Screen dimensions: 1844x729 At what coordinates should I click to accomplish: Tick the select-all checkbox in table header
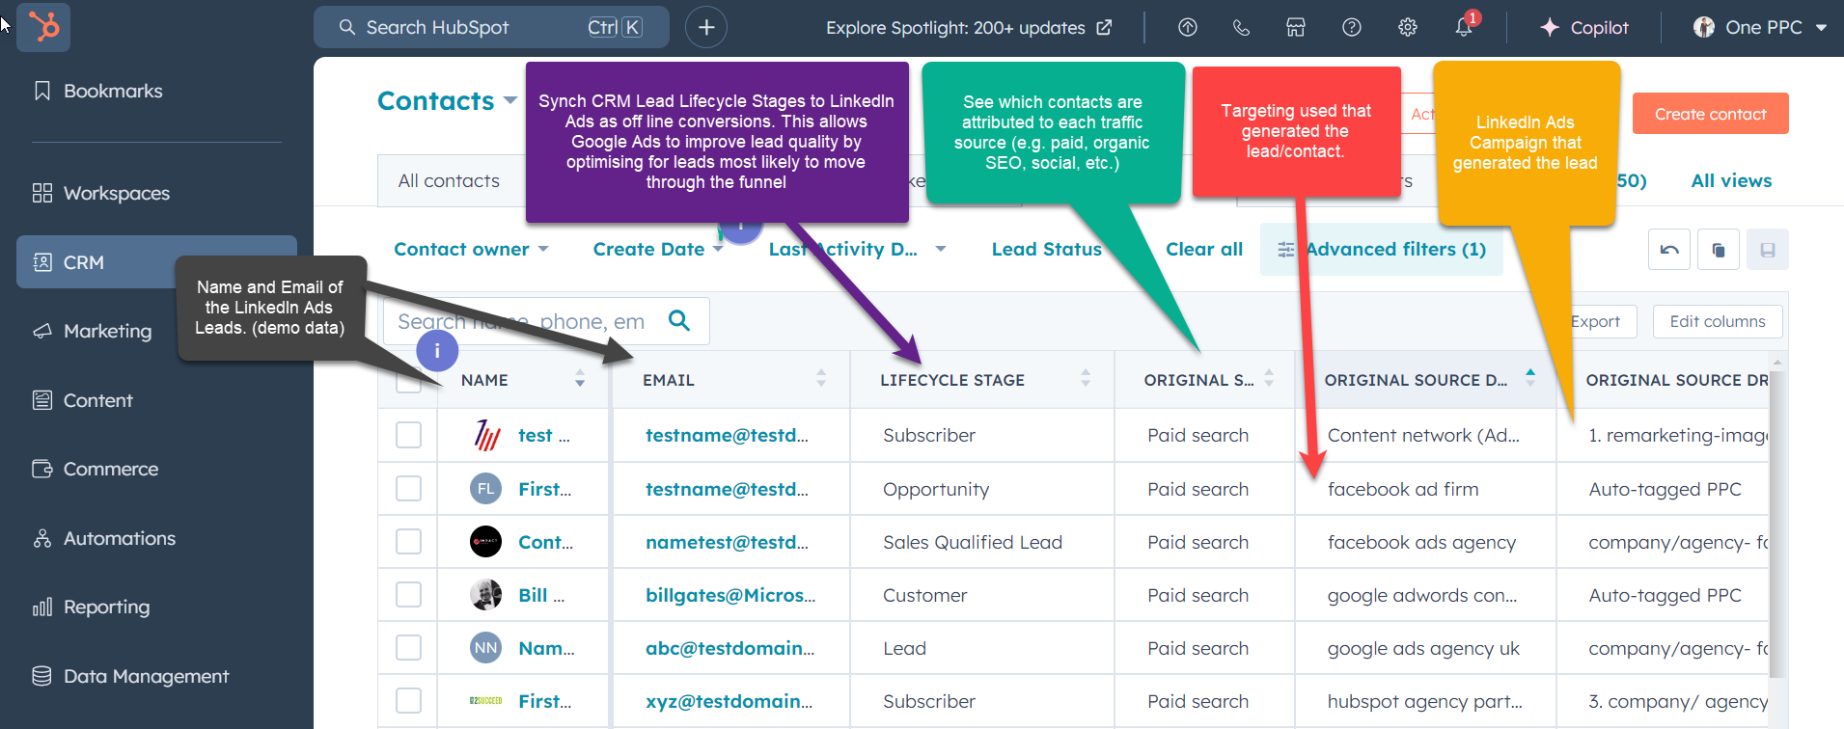408,380
